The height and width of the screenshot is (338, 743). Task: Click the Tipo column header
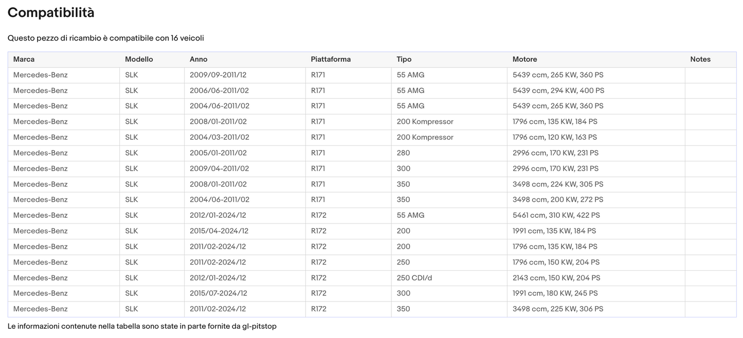tap(404, 60)
